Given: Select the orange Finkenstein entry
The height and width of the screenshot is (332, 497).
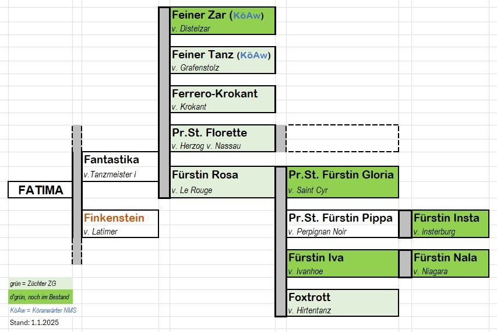Looking at the screenshot, I should 120,223.
